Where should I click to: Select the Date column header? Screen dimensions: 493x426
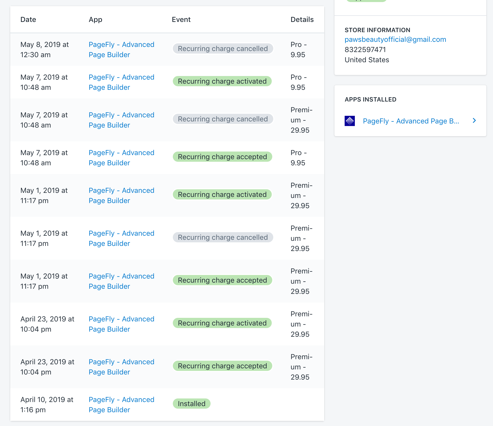pos(28,20)
